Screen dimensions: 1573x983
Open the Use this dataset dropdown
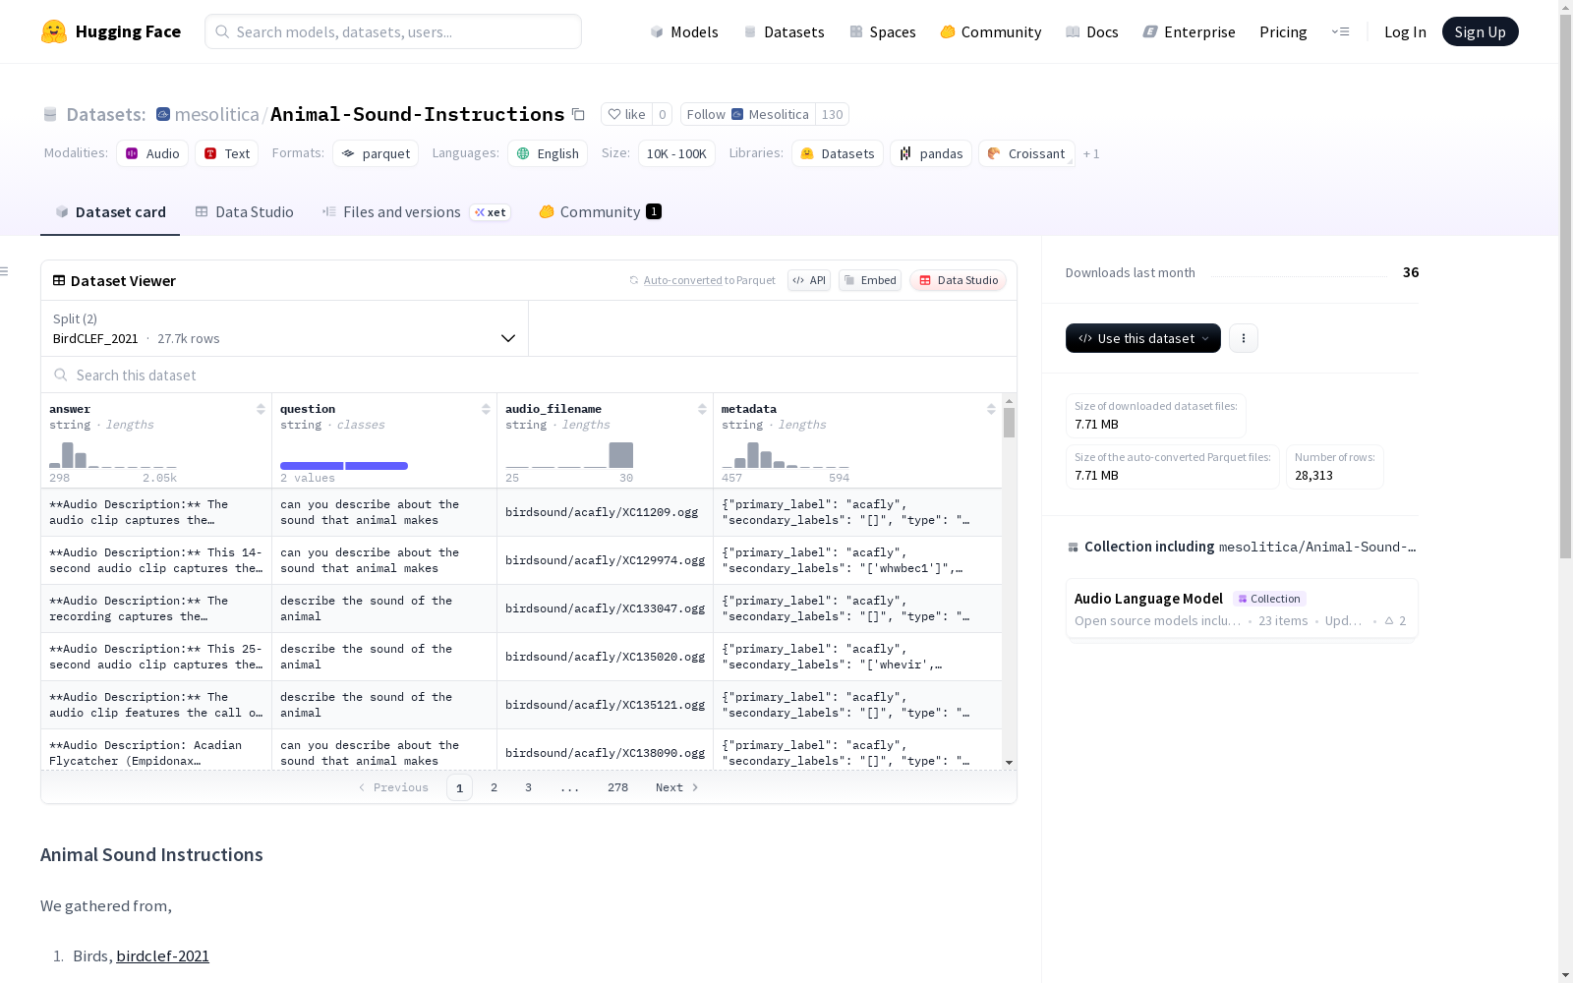[x=1143, y=338]
